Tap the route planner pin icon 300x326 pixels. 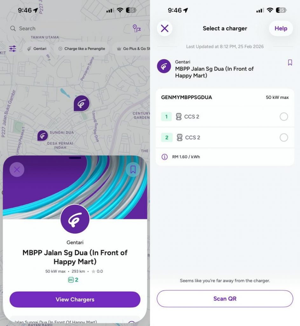coord(137,28)
